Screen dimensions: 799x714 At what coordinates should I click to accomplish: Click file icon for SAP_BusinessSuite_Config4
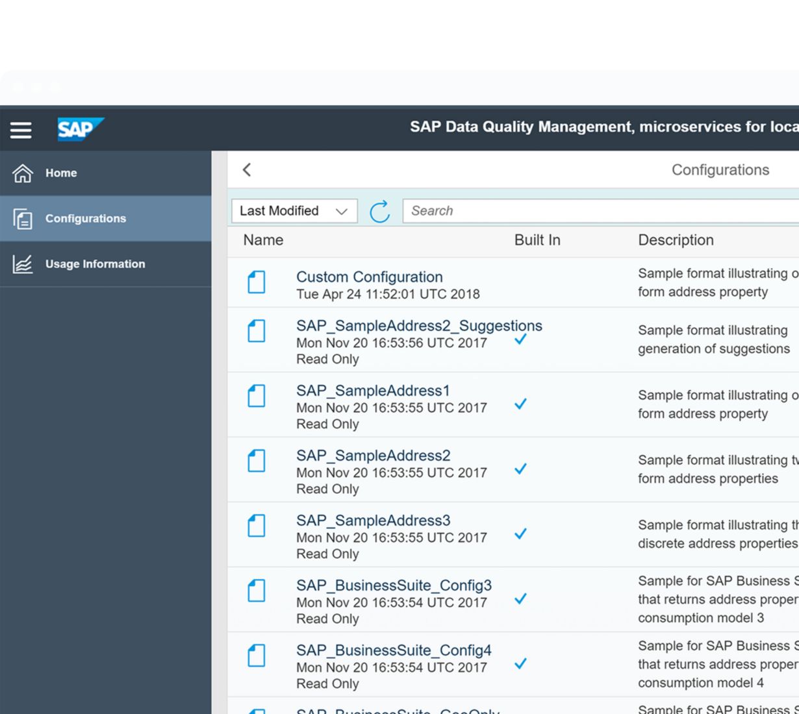(x=257, y=656)
